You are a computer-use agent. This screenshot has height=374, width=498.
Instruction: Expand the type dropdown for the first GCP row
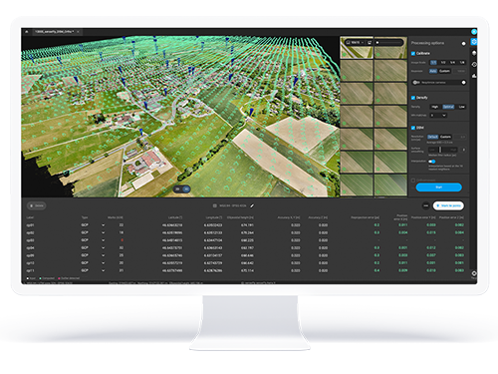(x=103, y=225)
